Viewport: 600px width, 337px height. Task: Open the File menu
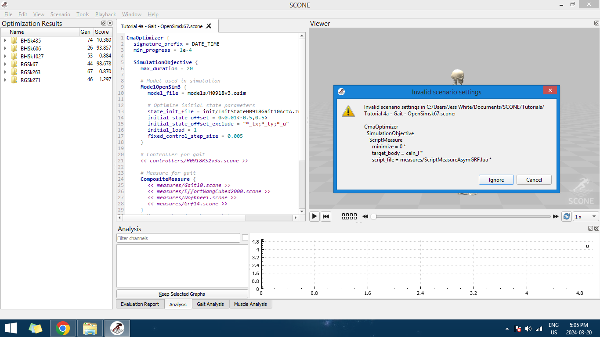pyautogui.click(x=8, y=14)
